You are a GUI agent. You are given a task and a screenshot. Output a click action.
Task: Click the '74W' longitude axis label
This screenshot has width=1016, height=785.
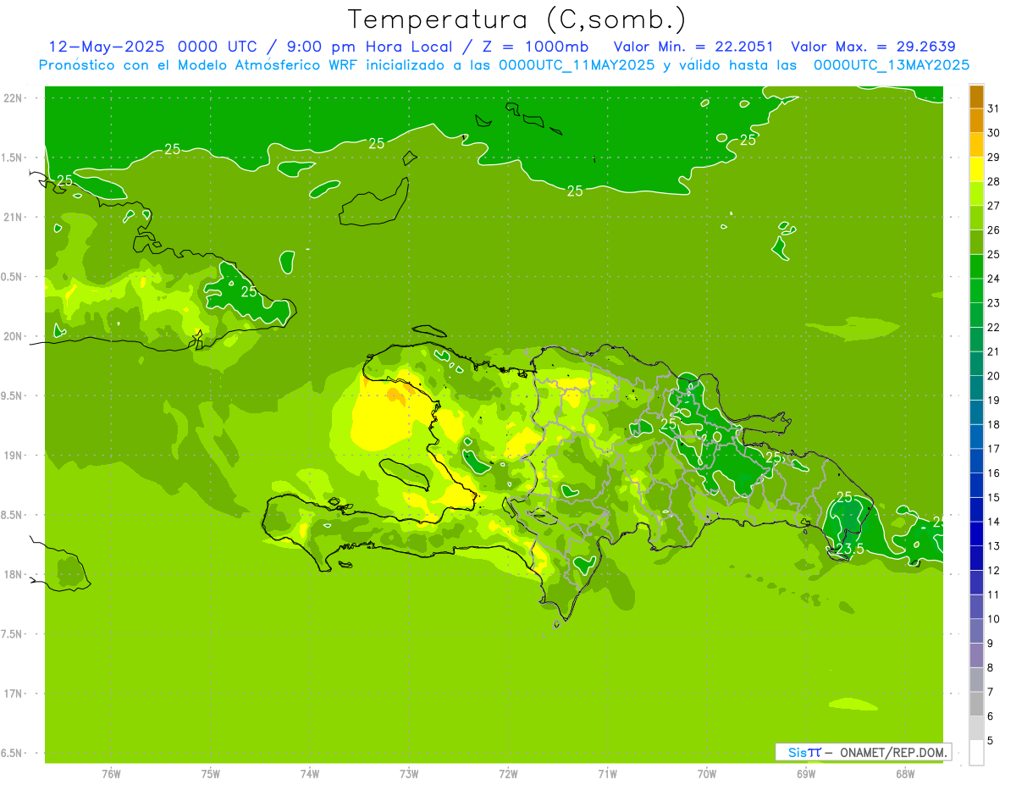click(310, 774)
